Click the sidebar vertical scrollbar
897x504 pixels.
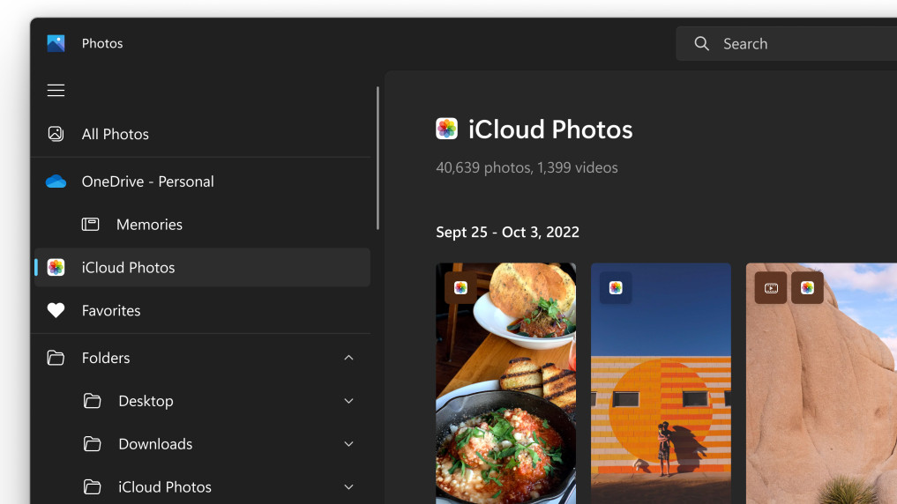tap(377, 159)
